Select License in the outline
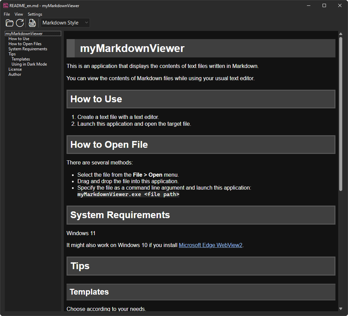Image resolution: width=348 pixels, height=316 pixels. click(15, 69)
